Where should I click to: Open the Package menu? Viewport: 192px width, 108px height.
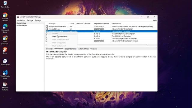coord(30,20)
